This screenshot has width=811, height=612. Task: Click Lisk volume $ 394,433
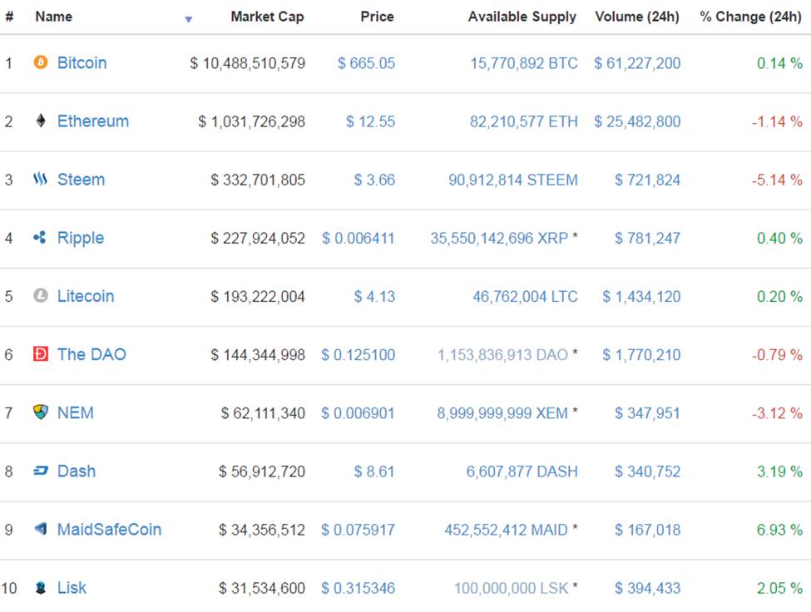pyautogui.click(x=648, y=588)
